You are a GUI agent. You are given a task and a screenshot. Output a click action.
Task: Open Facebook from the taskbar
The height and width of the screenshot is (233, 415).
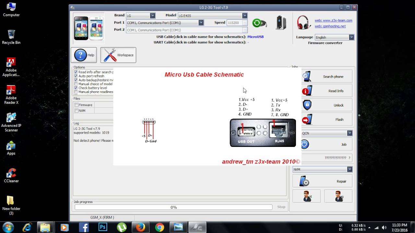[x=84, y=227]
